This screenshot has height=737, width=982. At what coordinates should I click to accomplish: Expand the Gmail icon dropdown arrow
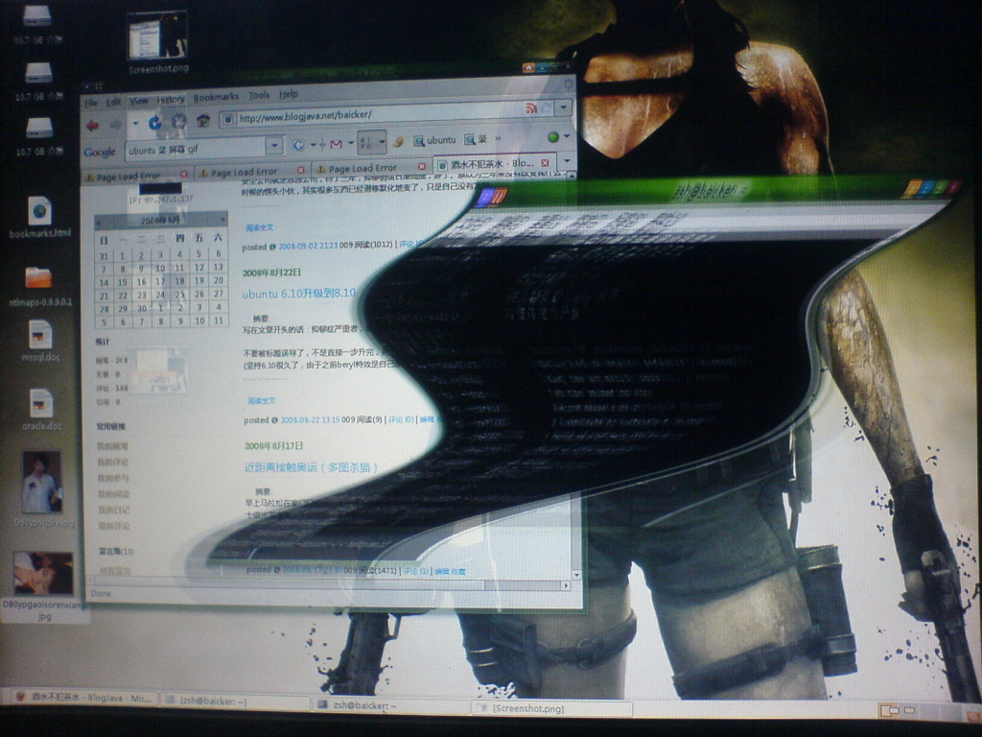click(351, 144)
